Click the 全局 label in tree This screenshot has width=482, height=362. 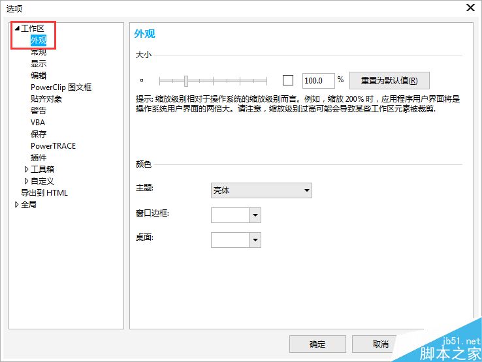coord(29,205)
